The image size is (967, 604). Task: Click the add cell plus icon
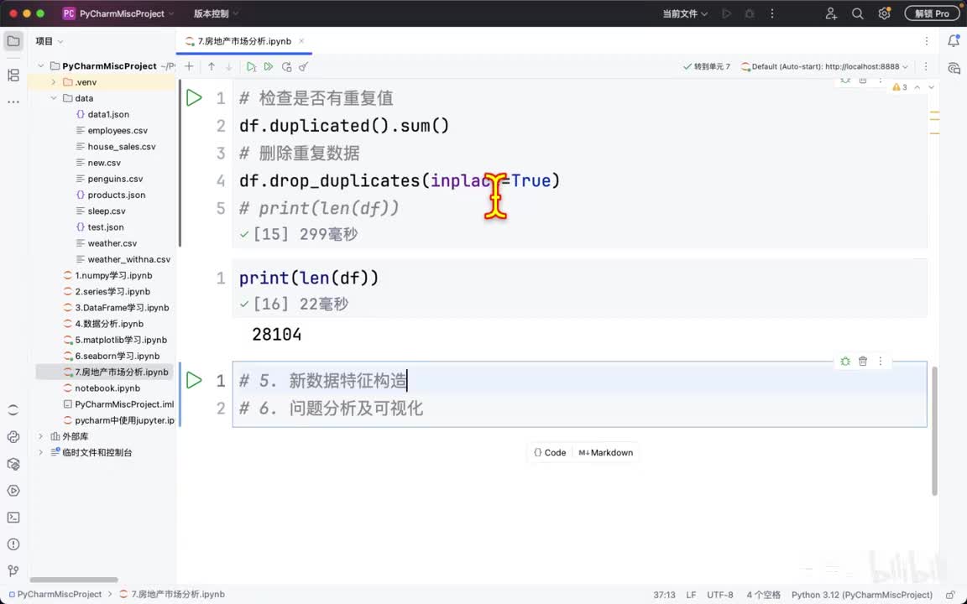click(190, 66)
